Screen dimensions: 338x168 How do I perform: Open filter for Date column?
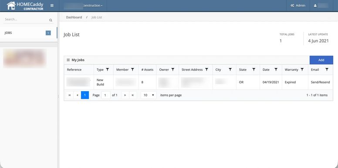coord(276,69)
